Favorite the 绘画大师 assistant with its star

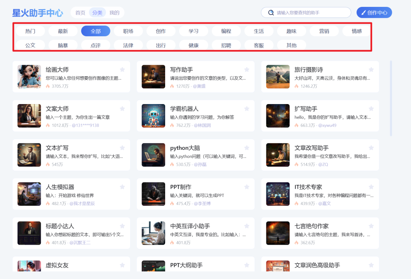point(122,69)
